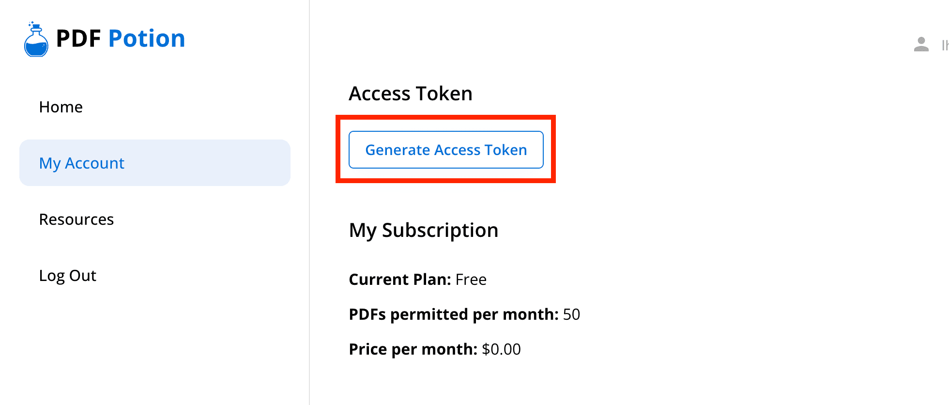Click the $0.00 price value
This screenshot has height=405, width=949.
pos(501,349)
